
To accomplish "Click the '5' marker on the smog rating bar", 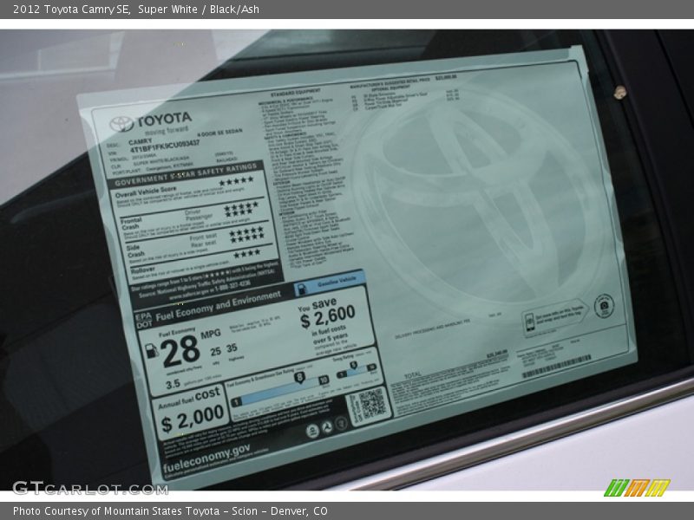I will [353, 365].
